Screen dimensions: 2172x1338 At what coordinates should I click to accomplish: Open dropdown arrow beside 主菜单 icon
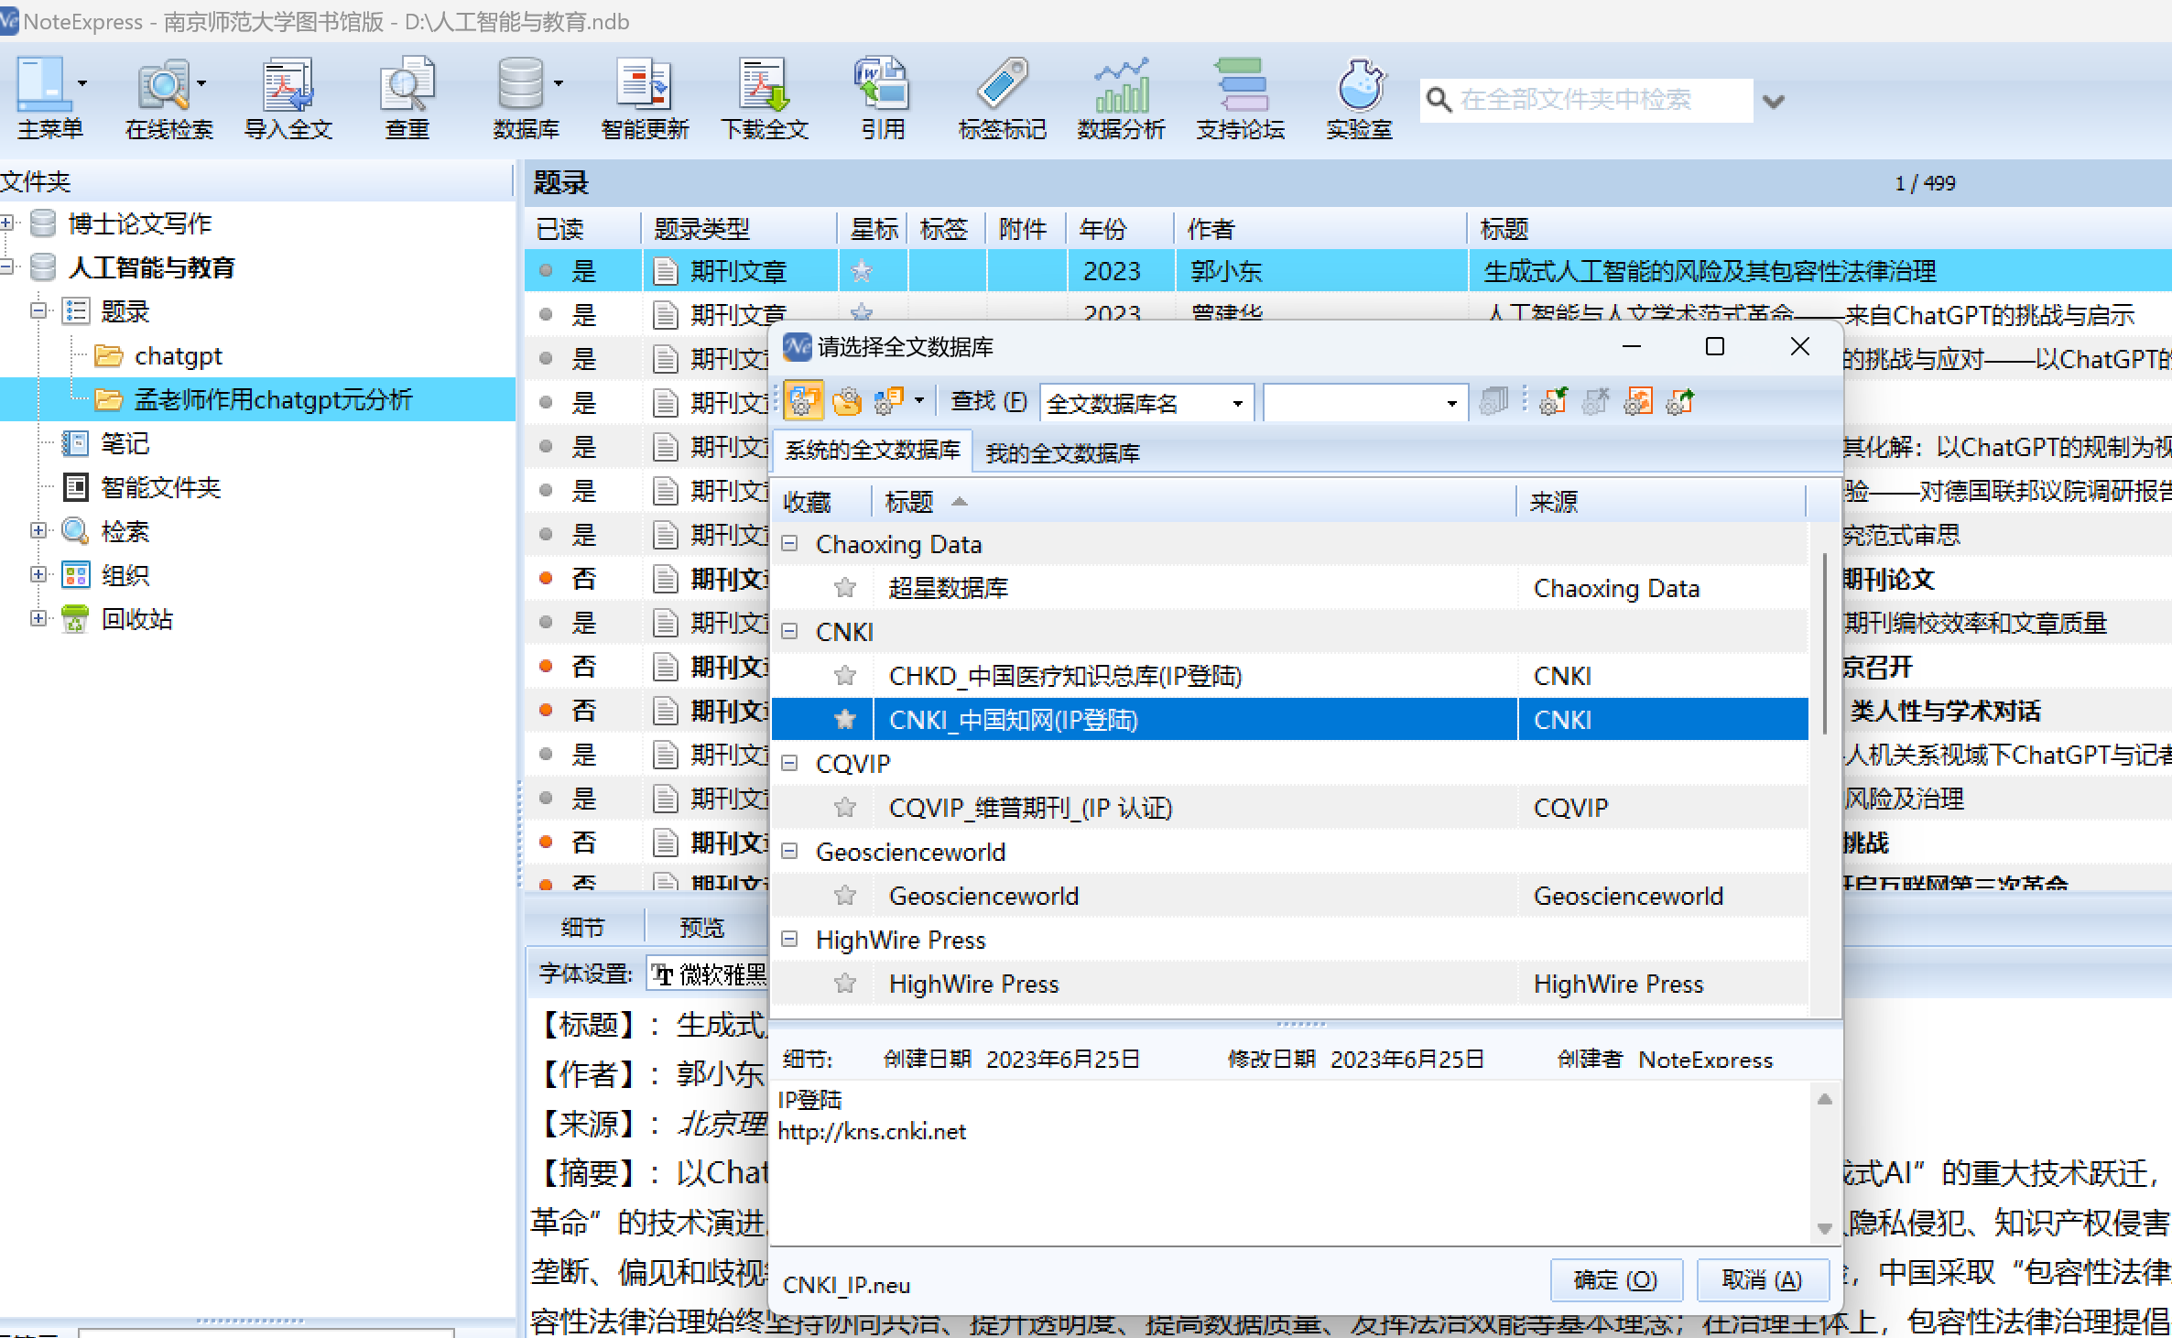[82, 83]
